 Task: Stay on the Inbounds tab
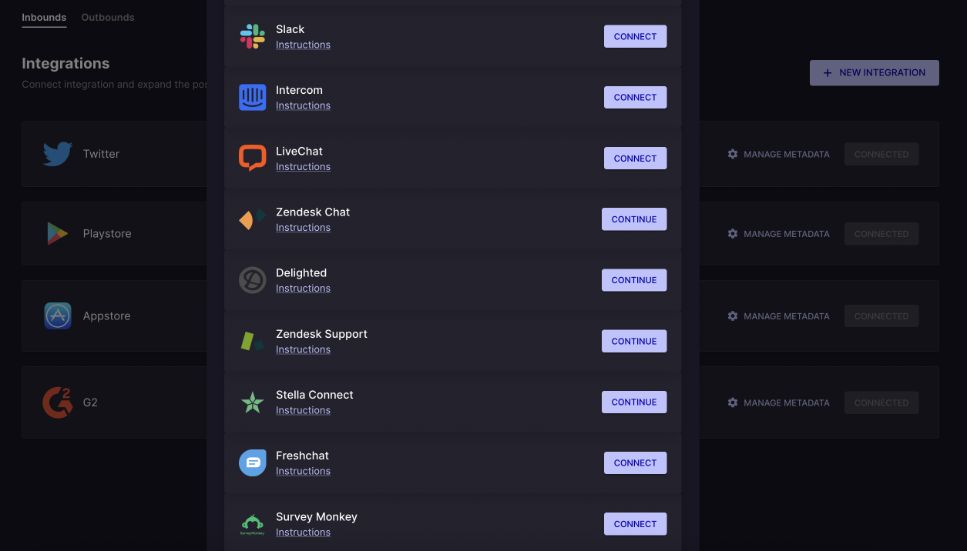click(x=44, y=17)
